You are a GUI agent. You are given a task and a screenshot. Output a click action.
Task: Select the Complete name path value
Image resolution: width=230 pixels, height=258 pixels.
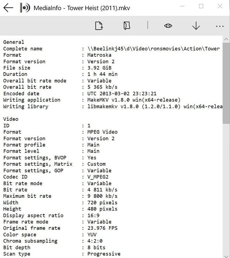coord(153,49)
